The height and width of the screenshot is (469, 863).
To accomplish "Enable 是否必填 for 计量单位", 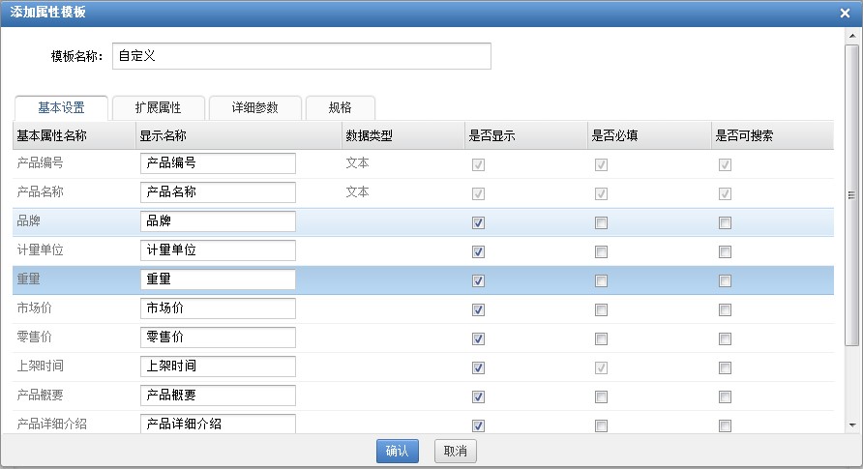I will (601, 251).
